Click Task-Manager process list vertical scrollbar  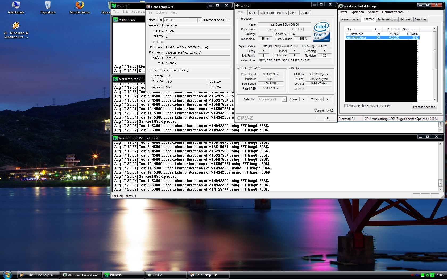435,64
